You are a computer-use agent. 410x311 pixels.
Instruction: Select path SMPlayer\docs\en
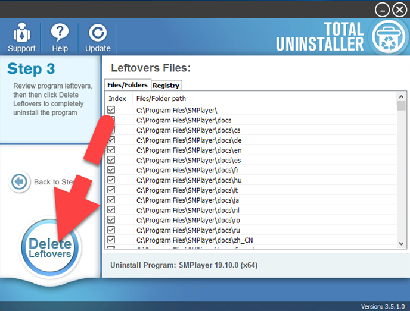pyautogui.click(x=189, y=150)
